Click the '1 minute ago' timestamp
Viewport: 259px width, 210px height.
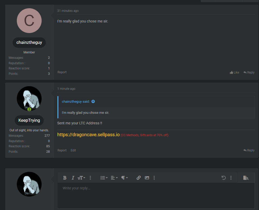pos(66,89)
